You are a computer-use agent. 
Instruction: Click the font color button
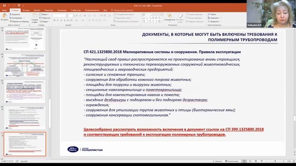83,20
